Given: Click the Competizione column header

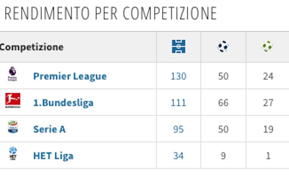Looking at the screenshot, I should coord(32,47).
